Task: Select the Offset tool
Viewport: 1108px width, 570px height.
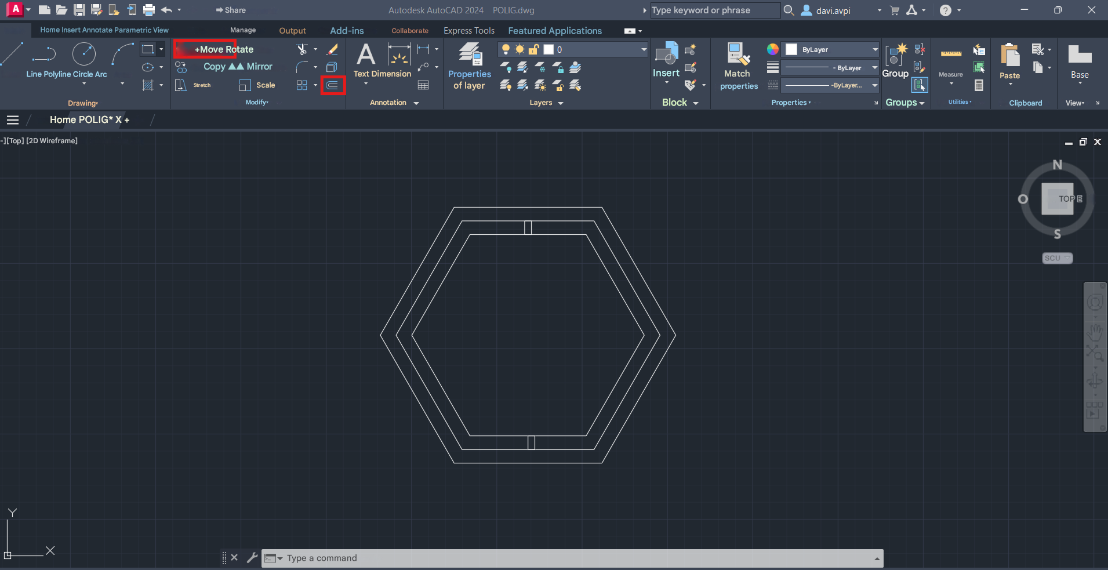Action: tap(333, 85)
